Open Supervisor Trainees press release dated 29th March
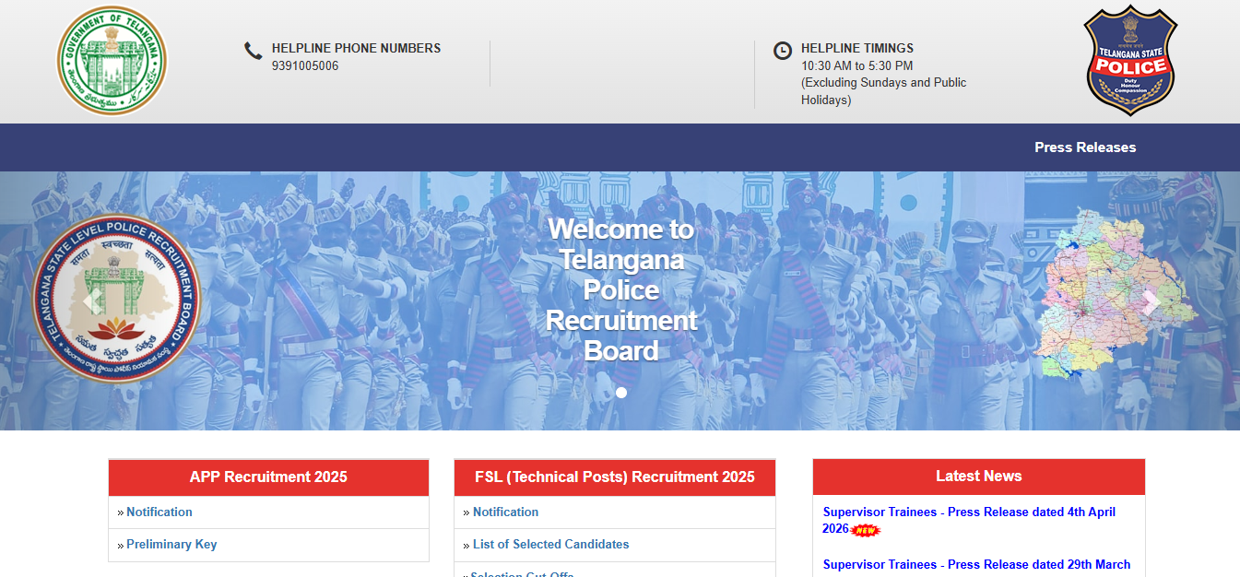Image resolution: width=1240 pixels, height=577 pixels. (975, 565)
